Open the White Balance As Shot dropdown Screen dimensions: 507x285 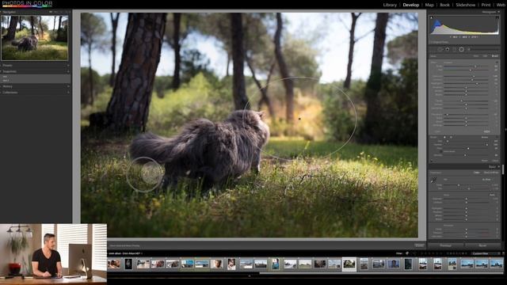coord(487,180)
